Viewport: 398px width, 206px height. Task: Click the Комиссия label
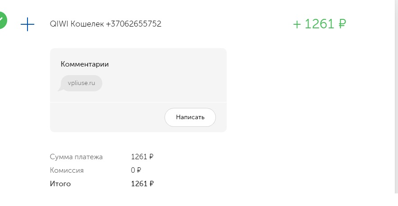tap(67, 170)
